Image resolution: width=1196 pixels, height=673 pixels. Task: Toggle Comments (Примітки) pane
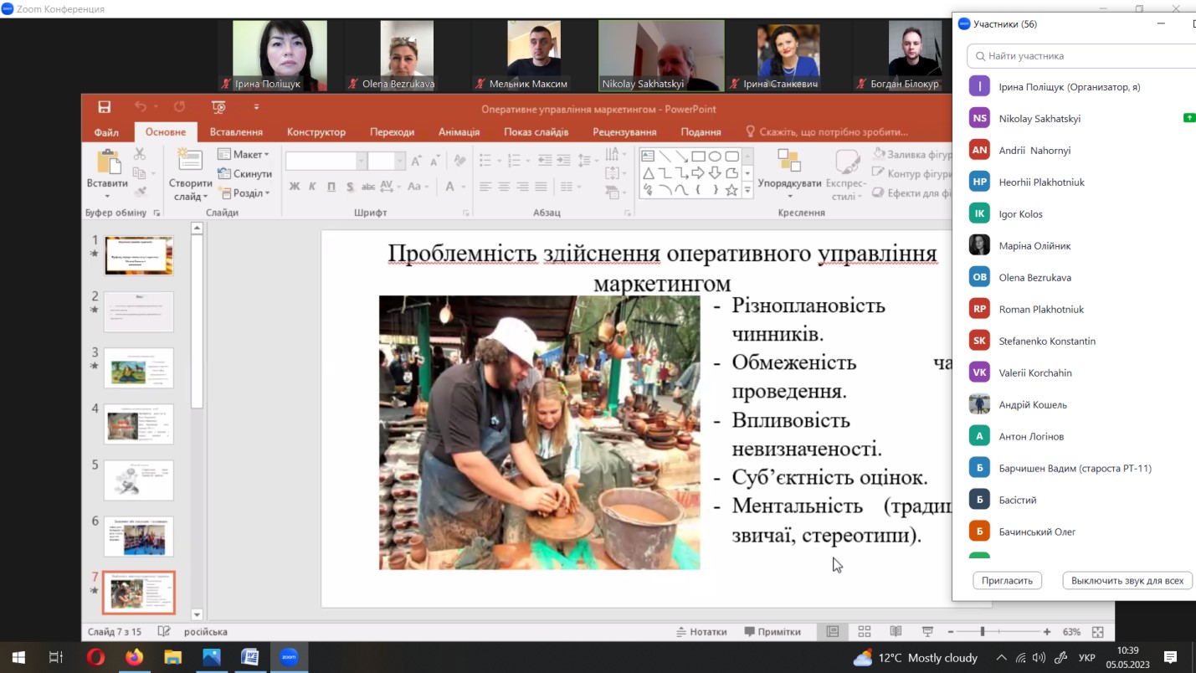(772, 632)
